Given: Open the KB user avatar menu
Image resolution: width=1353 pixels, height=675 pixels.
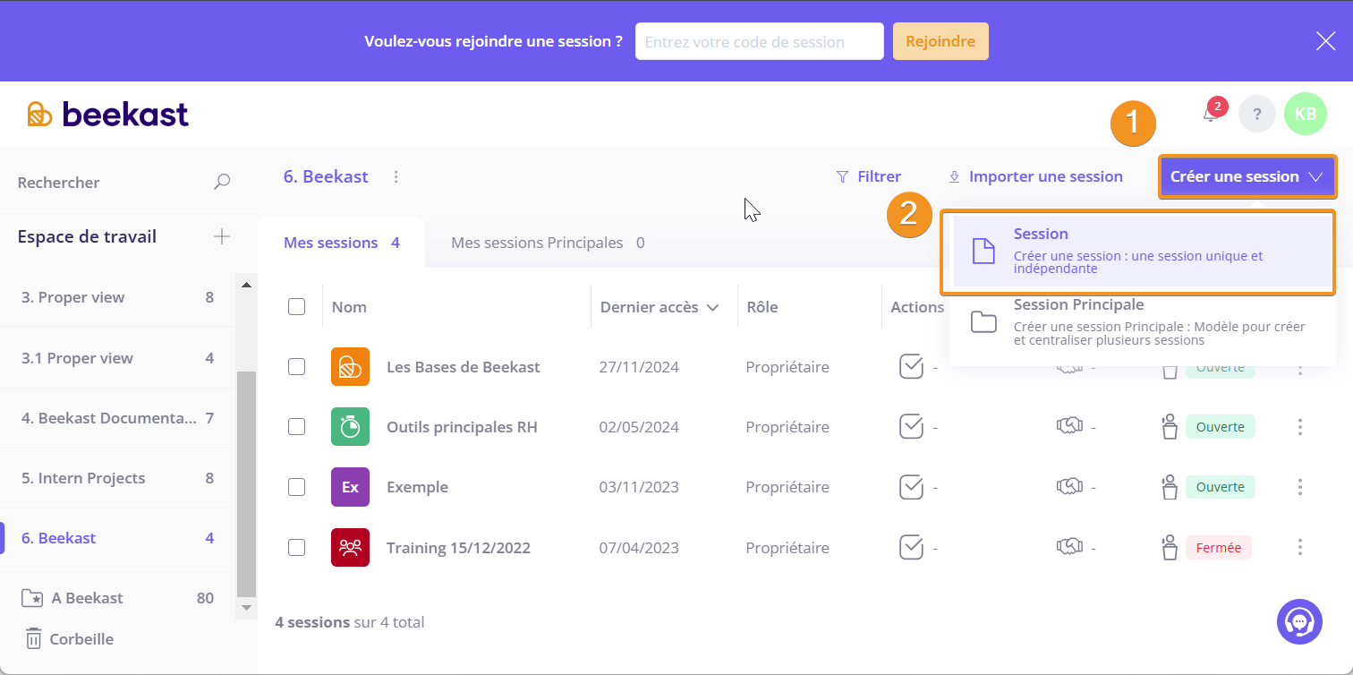Looking at the screenshot, I should click(x=1306, y=114).
